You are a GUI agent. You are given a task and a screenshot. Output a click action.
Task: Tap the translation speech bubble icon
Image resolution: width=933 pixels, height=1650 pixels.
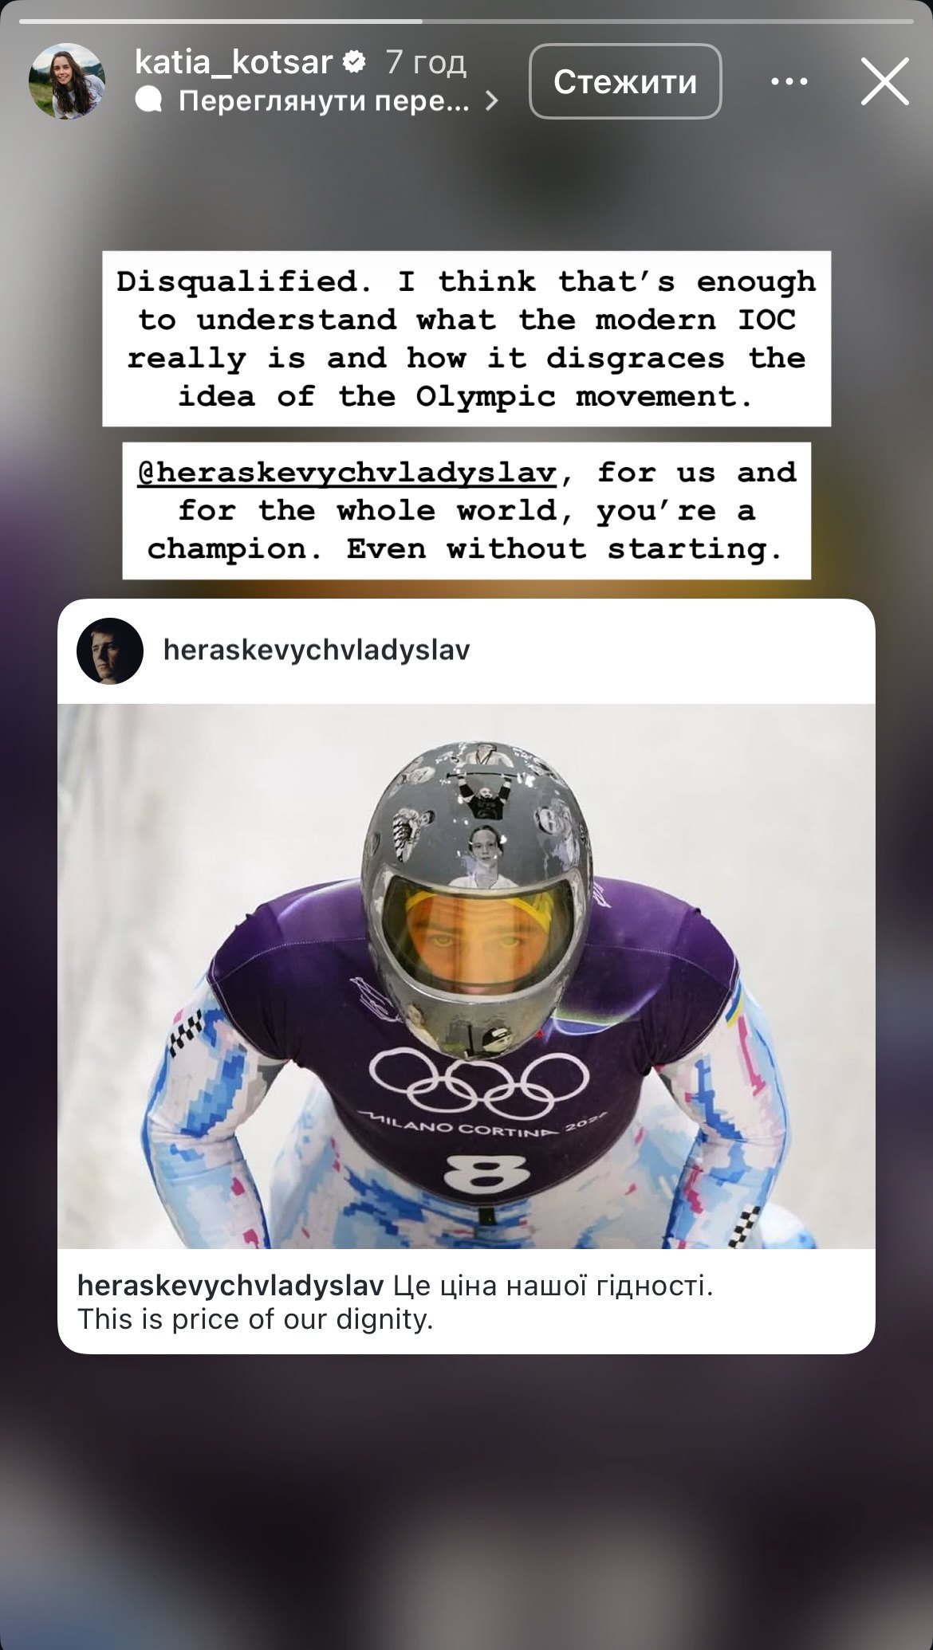(x=149, y=100)
